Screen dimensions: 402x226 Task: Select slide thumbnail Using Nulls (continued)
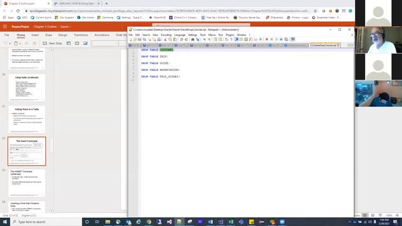pyautogui.click(x=26, y=87)
